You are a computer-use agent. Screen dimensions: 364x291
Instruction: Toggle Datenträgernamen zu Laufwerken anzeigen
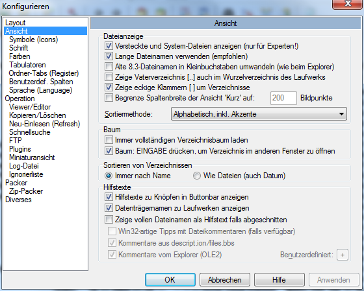109,208
